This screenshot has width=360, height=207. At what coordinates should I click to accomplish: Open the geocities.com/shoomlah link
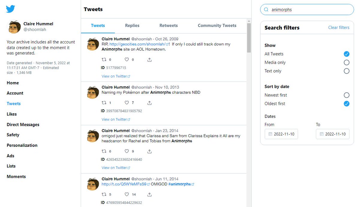pos(139,44)
